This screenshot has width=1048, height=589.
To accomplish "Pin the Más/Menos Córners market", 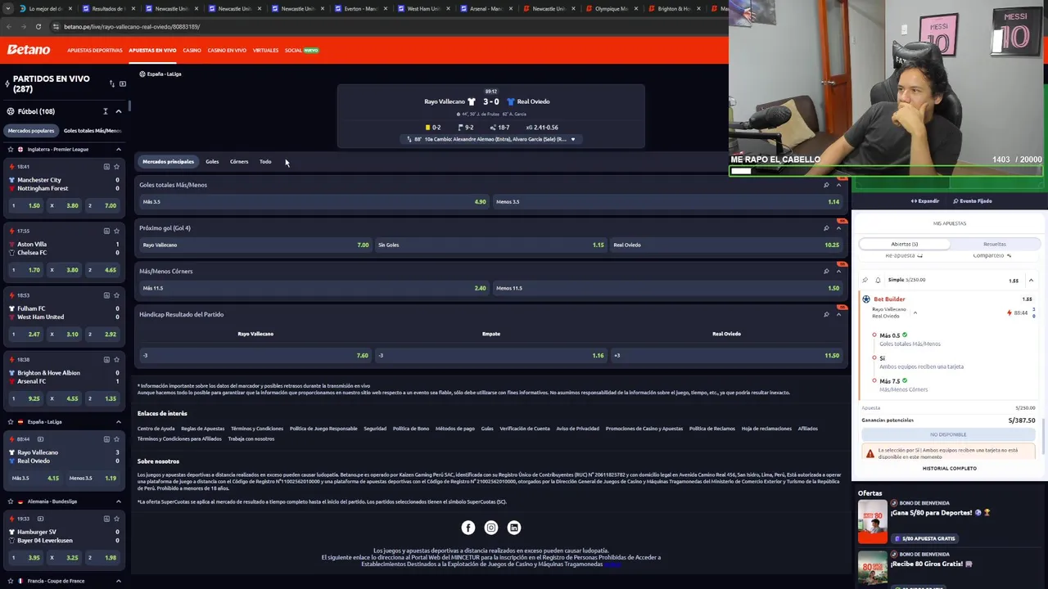I will coord(826,272).
